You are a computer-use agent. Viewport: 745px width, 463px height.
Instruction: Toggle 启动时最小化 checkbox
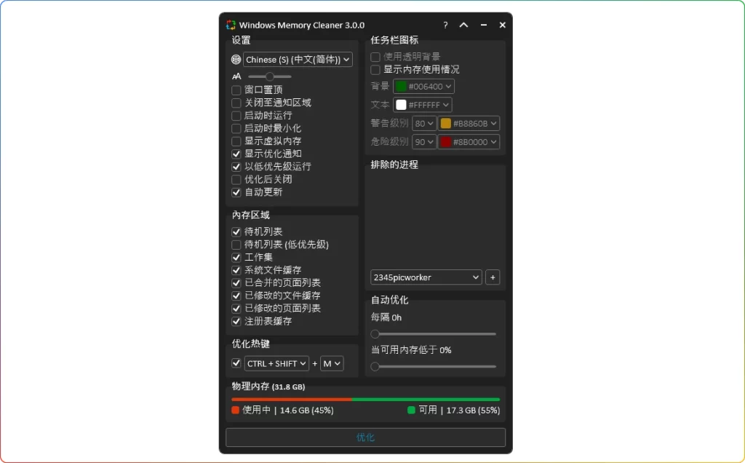pyautogui.click(x=236, y=128)
